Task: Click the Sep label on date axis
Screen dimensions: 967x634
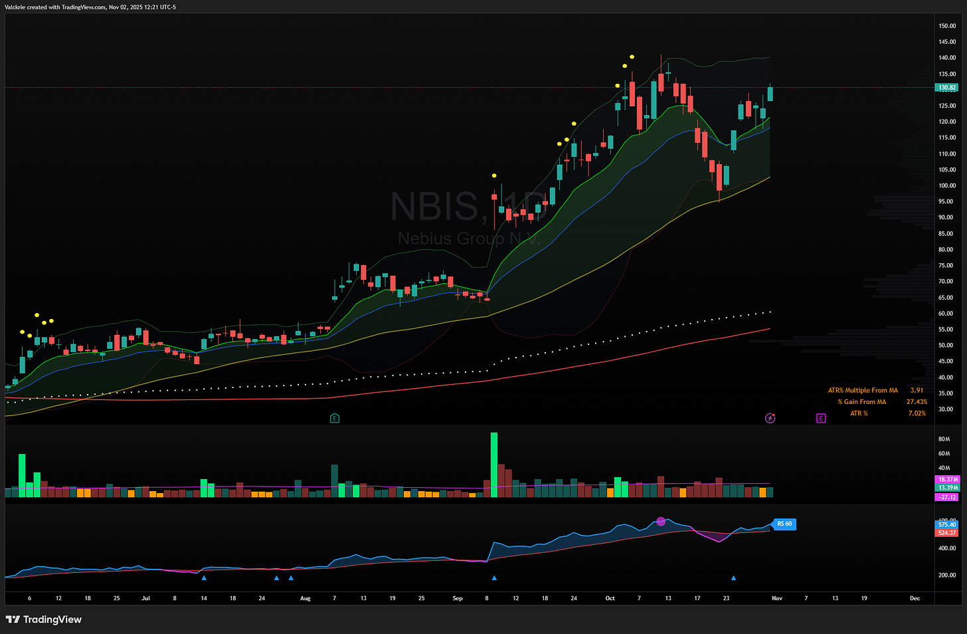Action: tap(458, 598)
